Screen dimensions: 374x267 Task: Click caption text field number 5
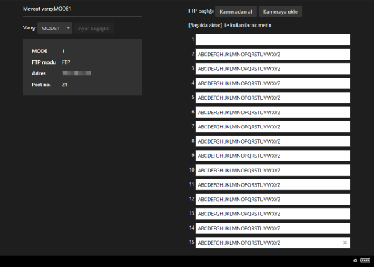point(273,98)
